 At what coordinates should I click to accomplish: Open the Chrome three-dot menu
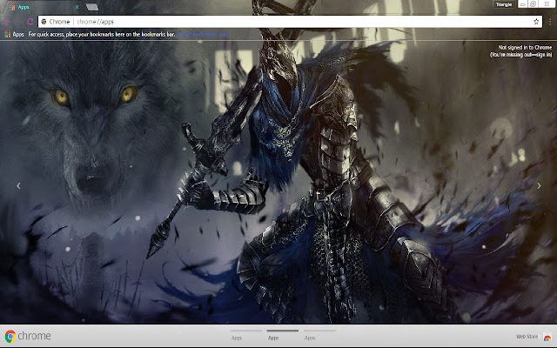(x=550, y=22)
